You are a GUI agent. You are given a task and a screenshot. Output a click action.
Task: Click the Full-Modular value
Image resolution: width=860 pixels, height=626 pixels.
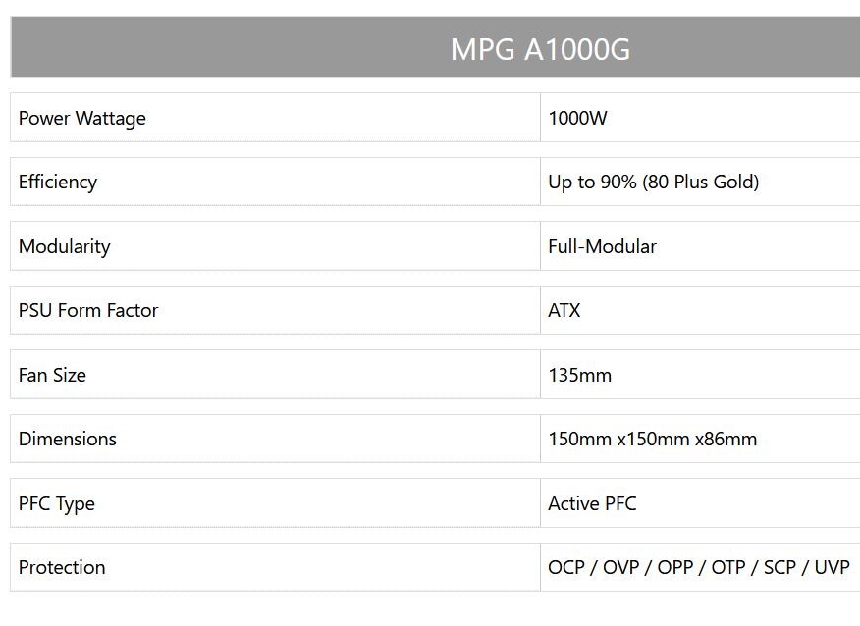[x=602, y=246]
